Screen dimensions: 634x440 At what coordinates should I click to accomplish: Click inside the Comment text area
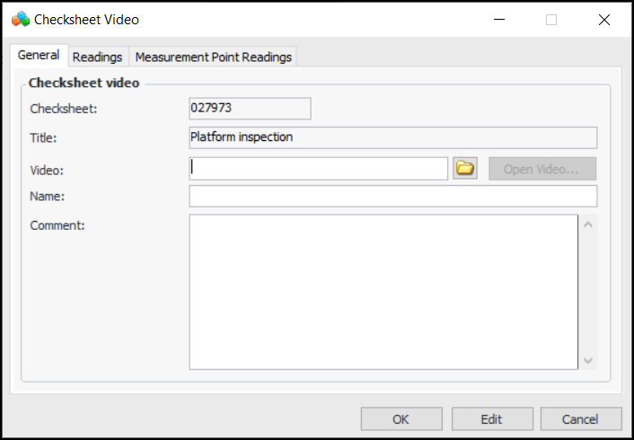[x=383, y=291]
